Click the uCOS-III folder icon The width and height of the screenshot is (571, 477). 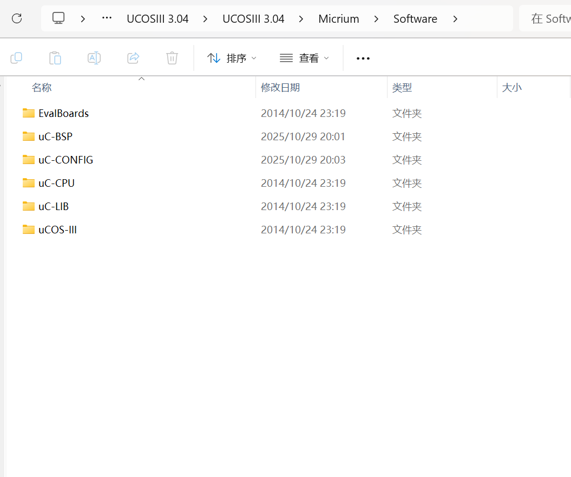coord(28,230)
